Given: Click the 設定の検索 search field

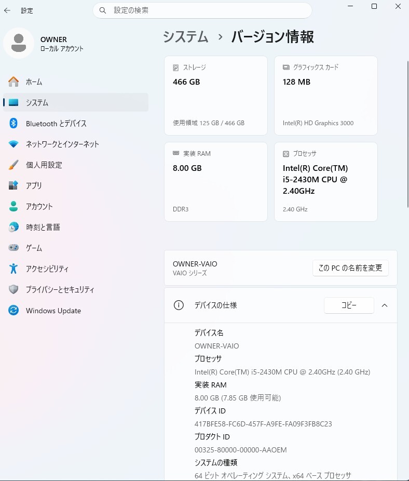Looking at the screenshot, I should point(202,10).
